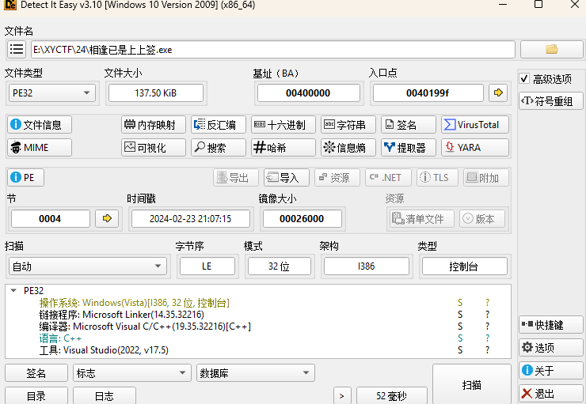Click the S link on the 操作系统 row
Screen dimensions: 586x404
(x=460, y=303)
